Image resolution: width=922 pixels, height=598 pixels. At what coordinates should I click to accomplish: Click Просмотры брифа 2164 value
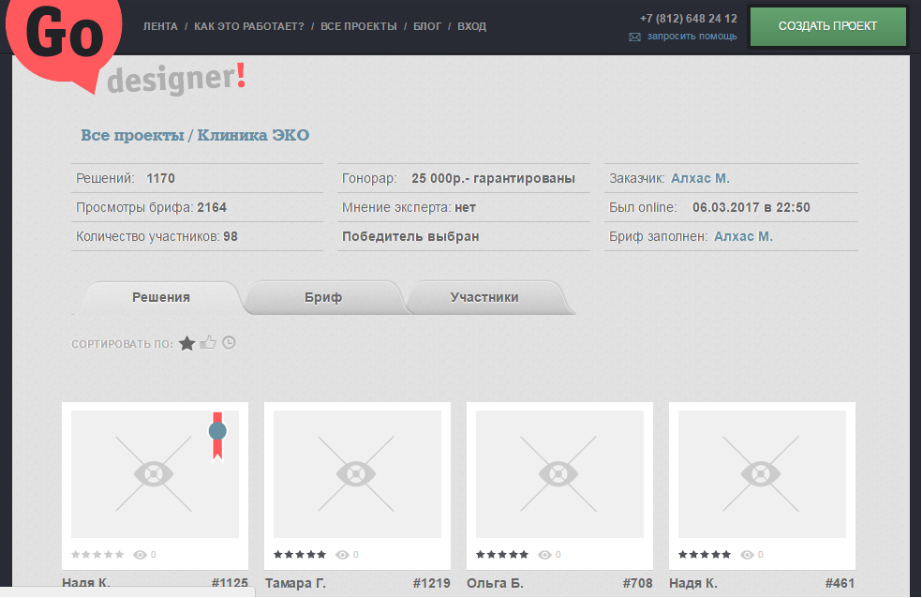coord(212,207)
